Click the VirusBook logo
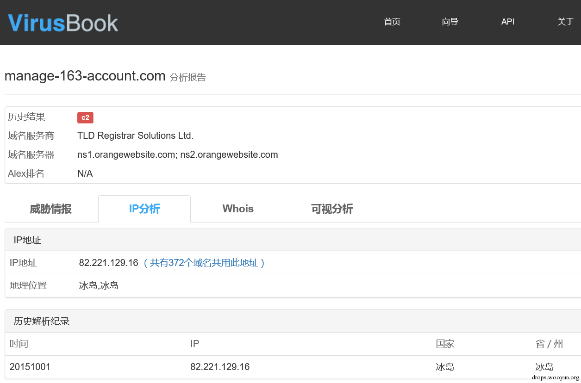The width and height of the screenshot is (581, 383). (x=63, y=23)
